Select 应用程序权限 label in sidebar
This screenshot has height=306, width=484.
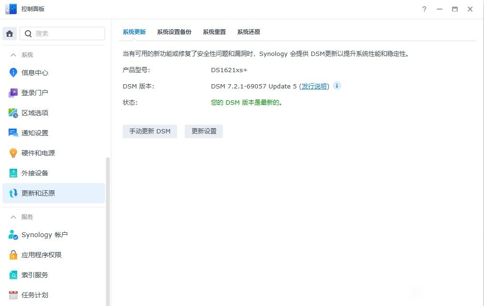(42, 255)
